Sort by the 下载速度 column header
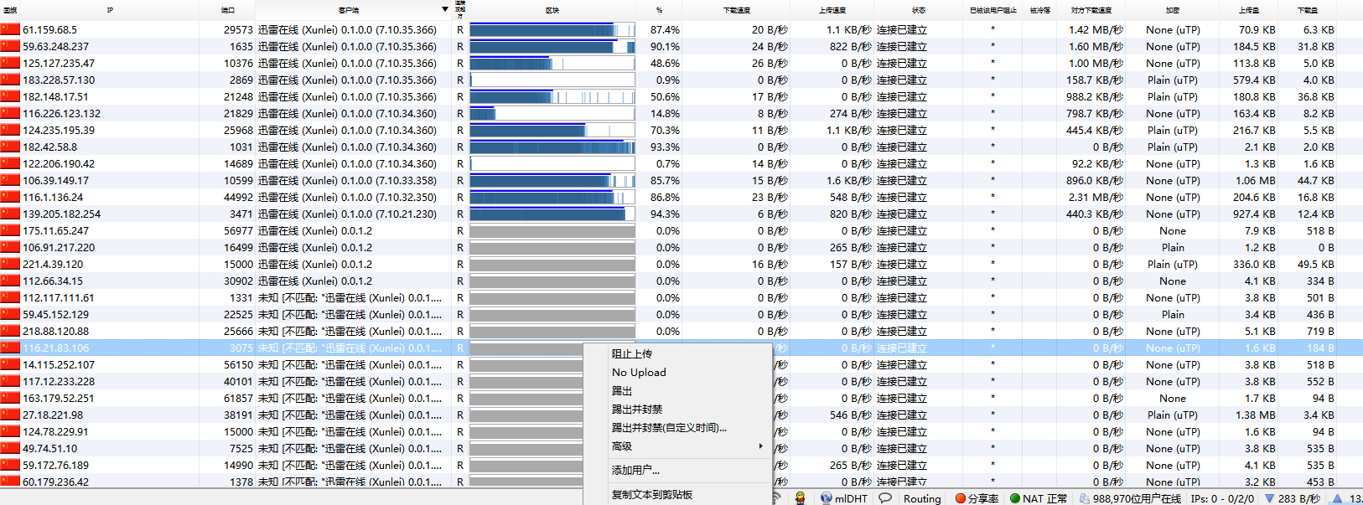 [x=737, y=10]
